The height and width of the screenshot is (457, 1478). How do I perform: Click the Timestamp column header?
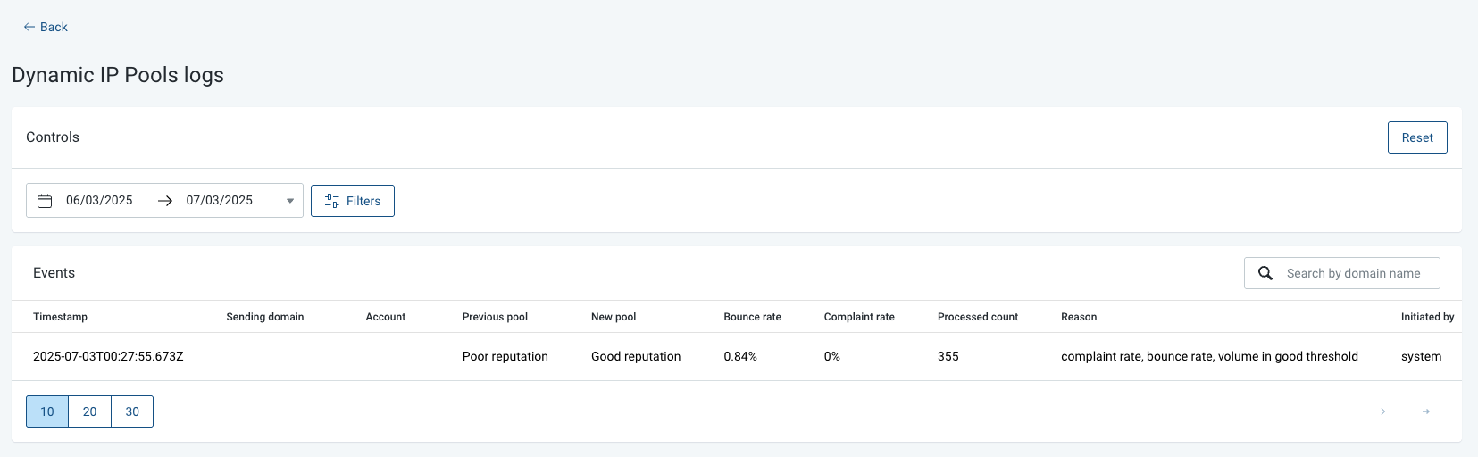pos(60,317)
